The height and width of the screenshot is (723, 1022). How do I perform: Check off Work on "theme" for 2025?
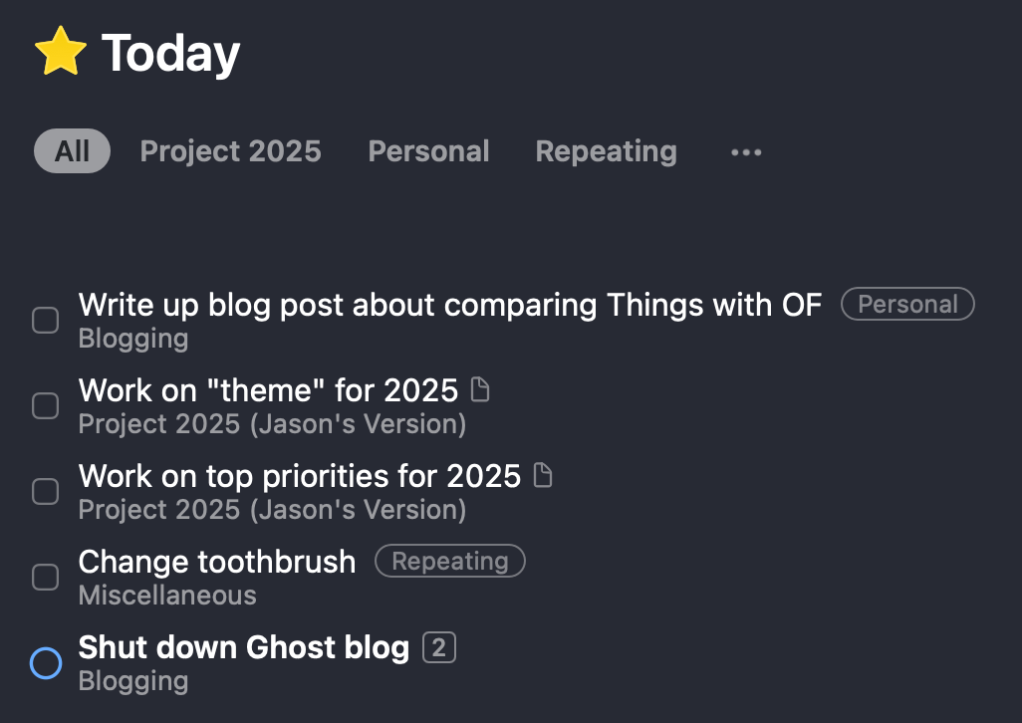point(46,405)
